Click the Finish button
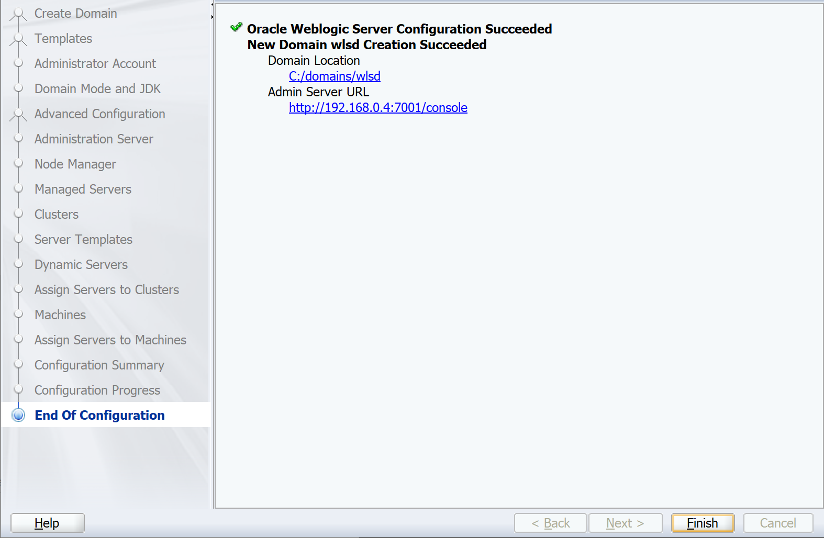 click(x=703, y=523)
